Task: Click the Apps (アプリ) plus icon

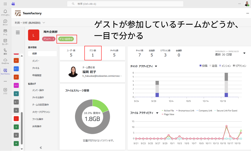Action: click(5, 91)
